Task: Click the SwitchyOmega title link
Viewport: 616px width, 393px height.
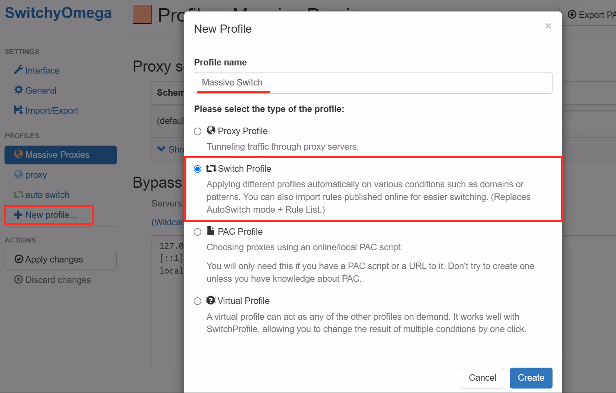Action: (x=58, y=13)
